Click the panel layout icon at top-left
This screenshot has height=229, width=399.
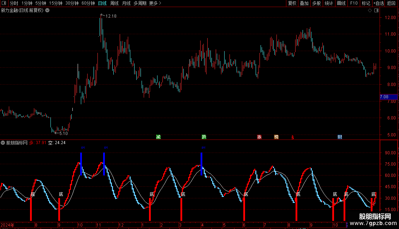(4, 3)
